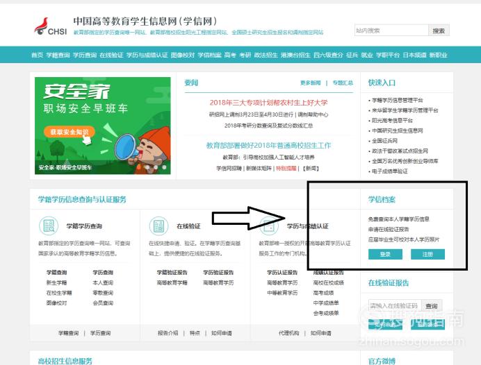Open headline 2018年三大专项计划帮农村生上好大学

[x=268, y=103]
